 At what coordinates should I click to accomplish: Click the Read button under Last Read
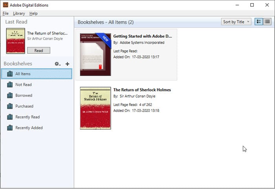coord(38,51)
